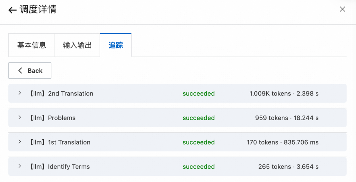This screenshot has width=356, height=182.
Task: Click the 【llm】1st Translation label
Action: 59,142
